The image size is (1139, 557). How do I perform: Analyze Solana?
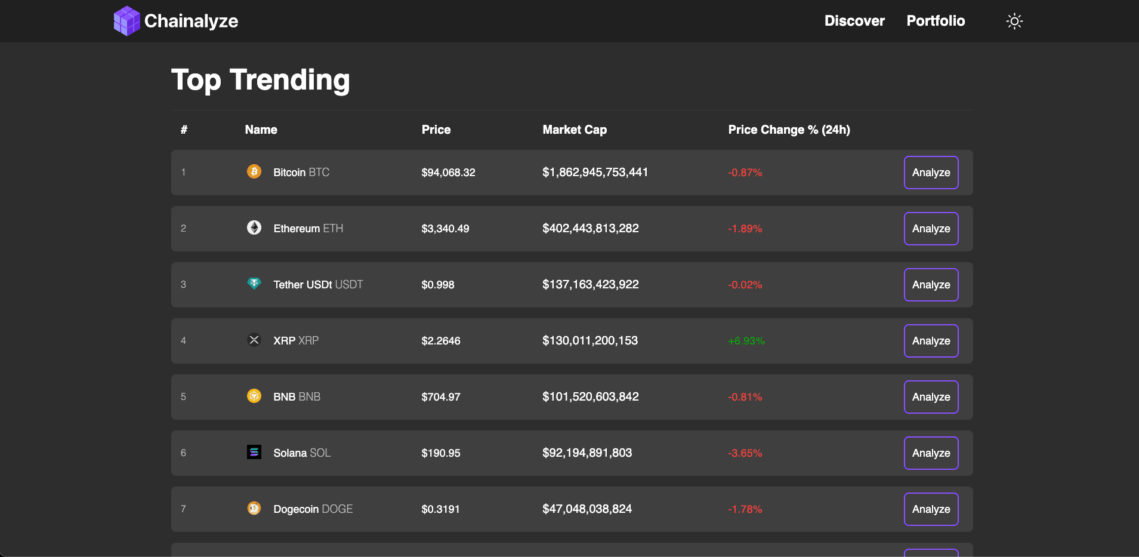coord(931,453)
